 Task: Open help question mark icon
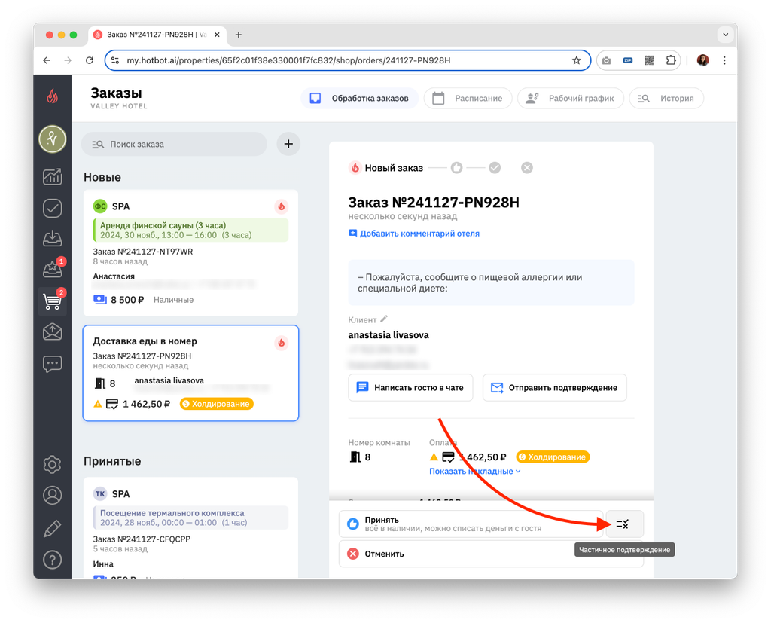(52, 560)
